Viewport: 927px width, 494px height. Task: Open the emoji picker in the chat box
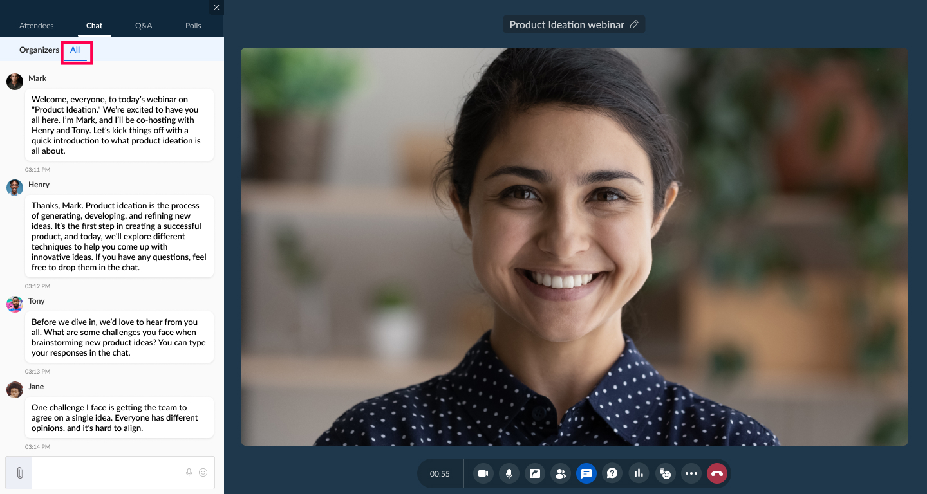tap(203, 473)
